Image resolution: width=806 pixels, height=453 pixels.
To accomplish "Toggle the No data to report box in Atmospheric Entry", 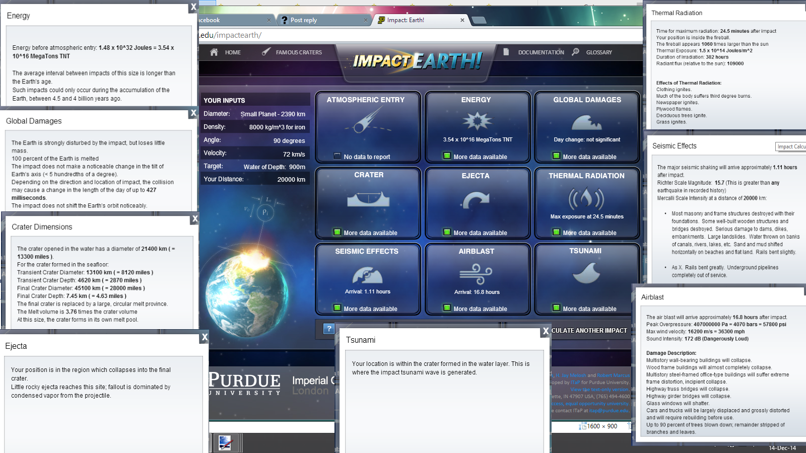I will (x=338, y=156).
